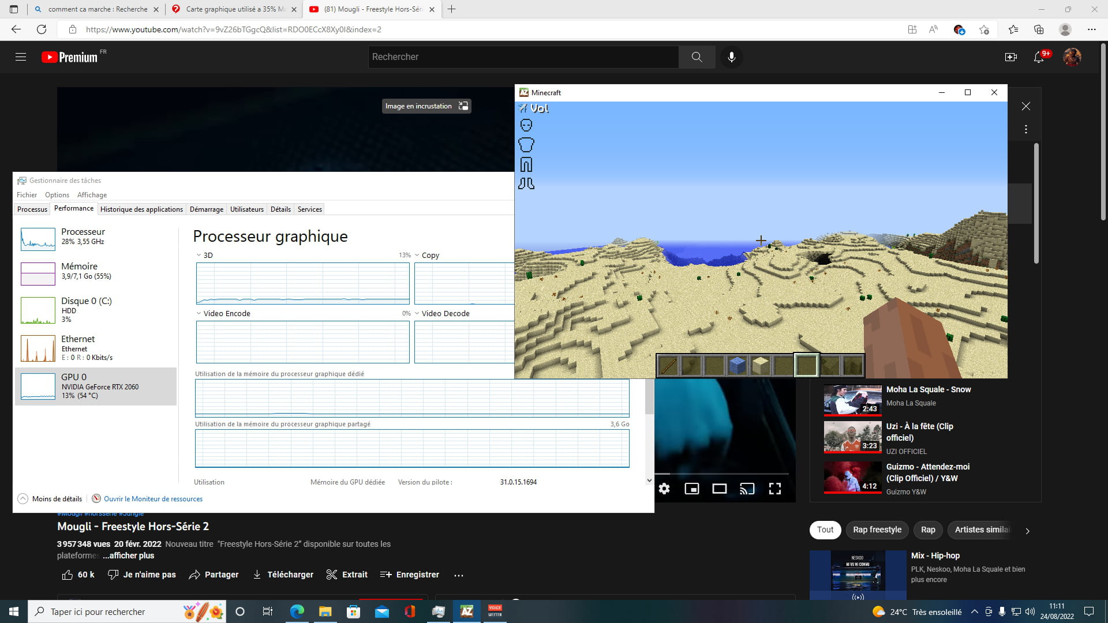Select the Rap filter chip

(928, 530)
